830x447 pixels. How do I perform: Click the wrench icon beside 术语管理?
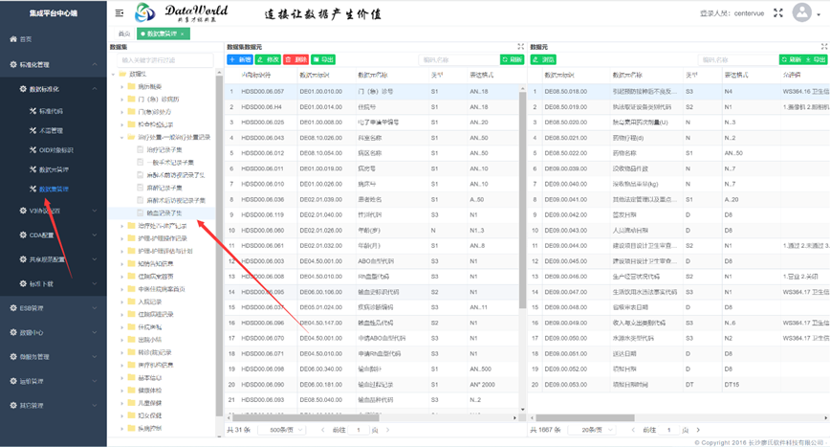[33, 130]
